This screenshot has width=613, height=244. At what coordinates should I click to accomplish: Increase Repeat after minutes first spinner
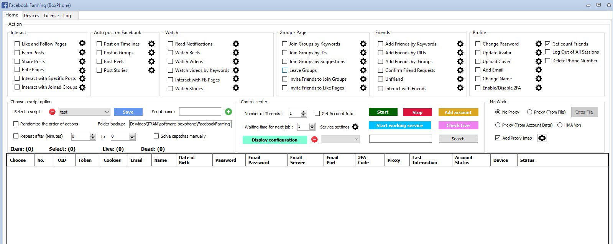click(x=93, y=135)
